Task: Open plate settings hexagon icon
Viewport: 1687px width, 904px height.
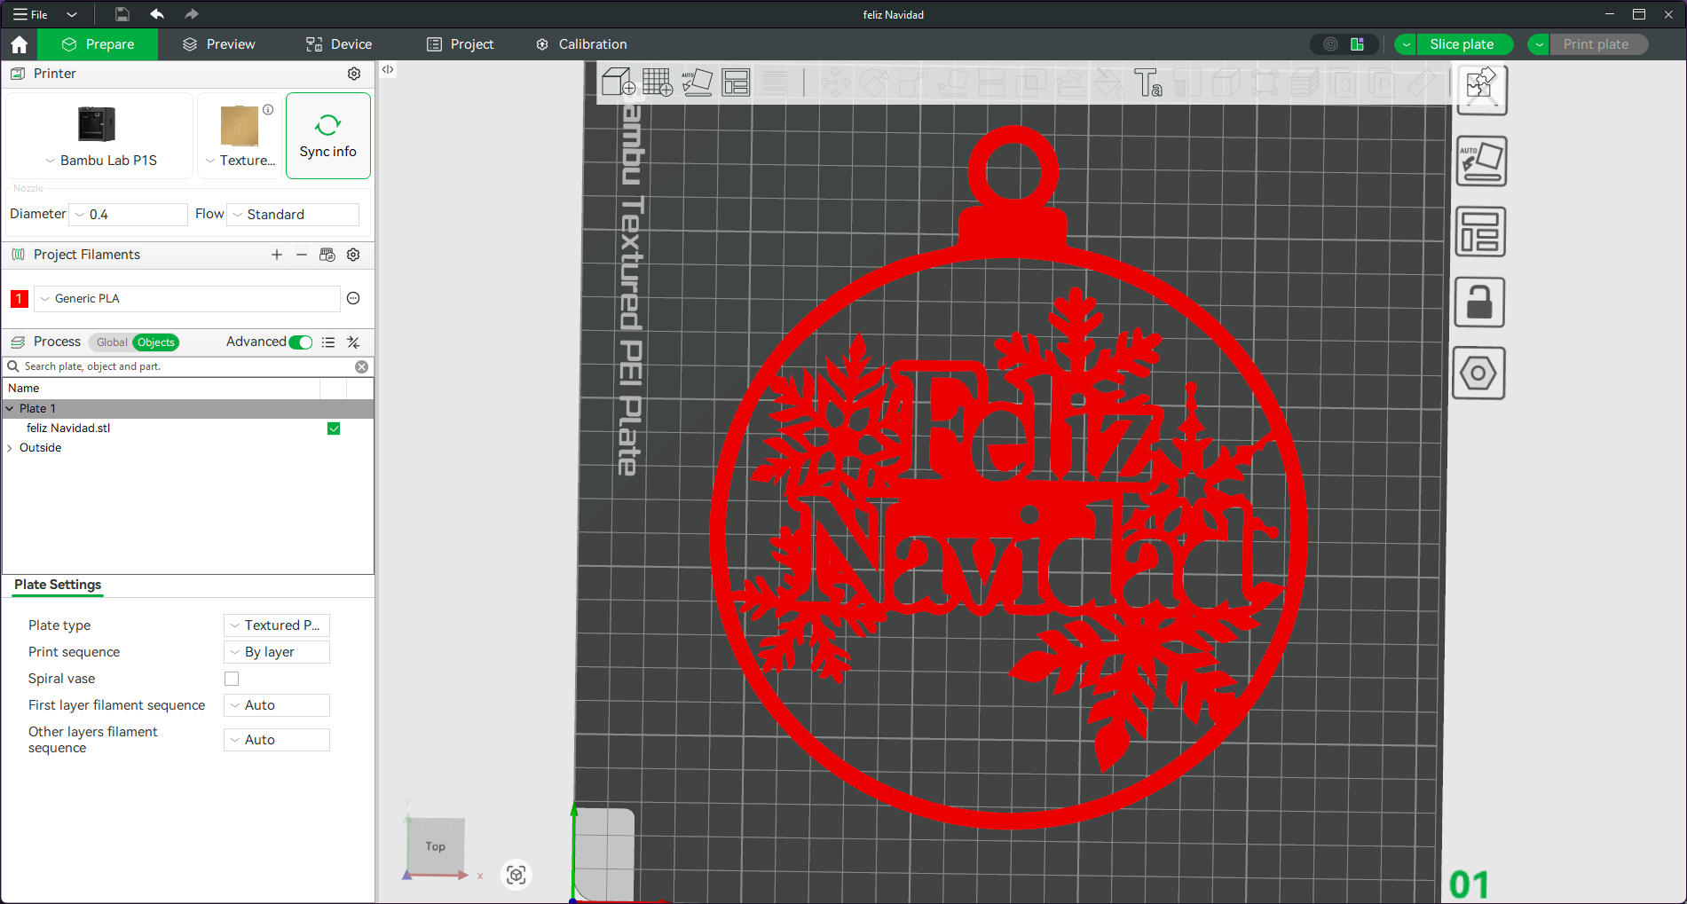Action: [x=1479, y=373]
